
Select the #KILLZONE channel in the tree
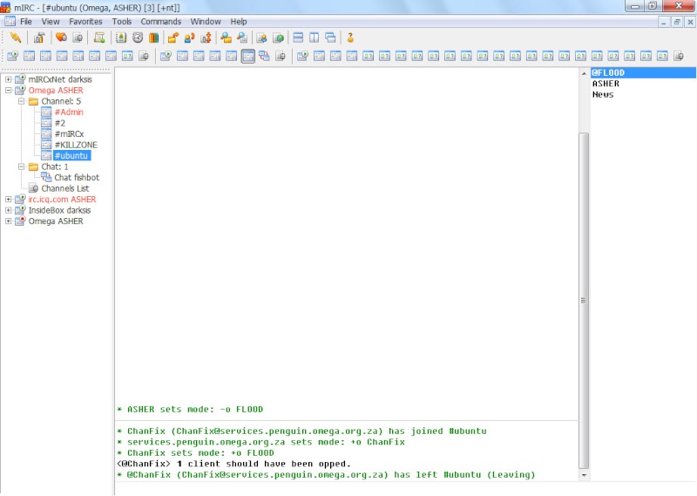pos(76,145)
